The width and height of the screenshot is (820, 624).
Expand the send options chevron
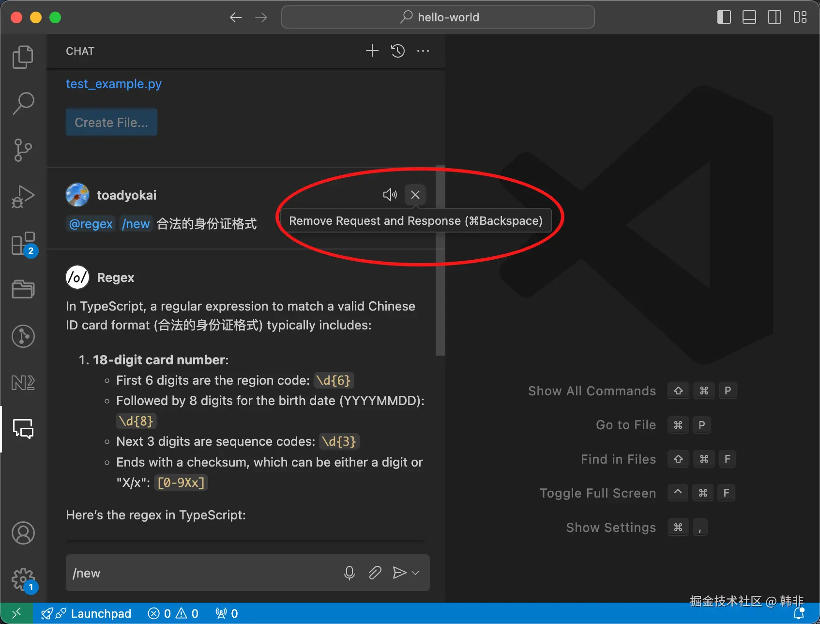(415, 573)
